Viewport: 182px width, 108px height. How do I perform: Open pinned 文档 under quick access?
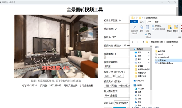[139, 59]
